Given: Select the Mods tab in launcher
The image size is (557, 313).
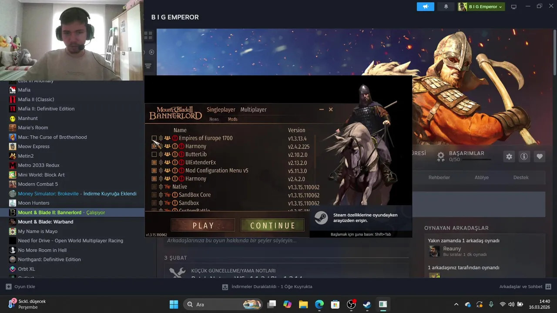Looking at the screenshot, I should pos(233,119).
